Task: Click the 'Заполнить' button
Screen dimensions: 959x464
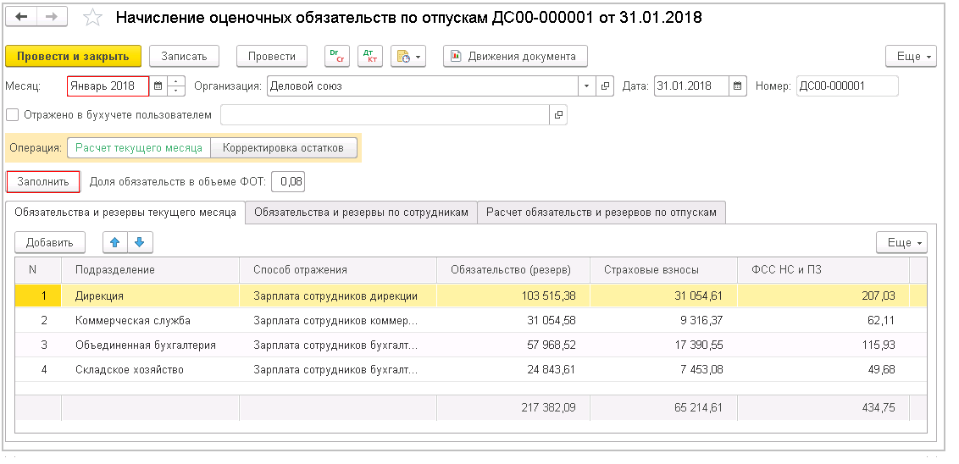Action: pyautogui.click(x=43, y=181)
